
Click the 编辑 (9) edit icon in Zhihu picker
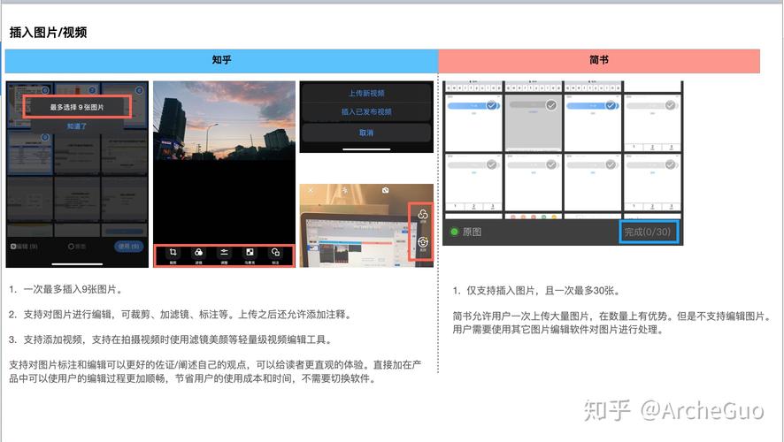point(24,247)
